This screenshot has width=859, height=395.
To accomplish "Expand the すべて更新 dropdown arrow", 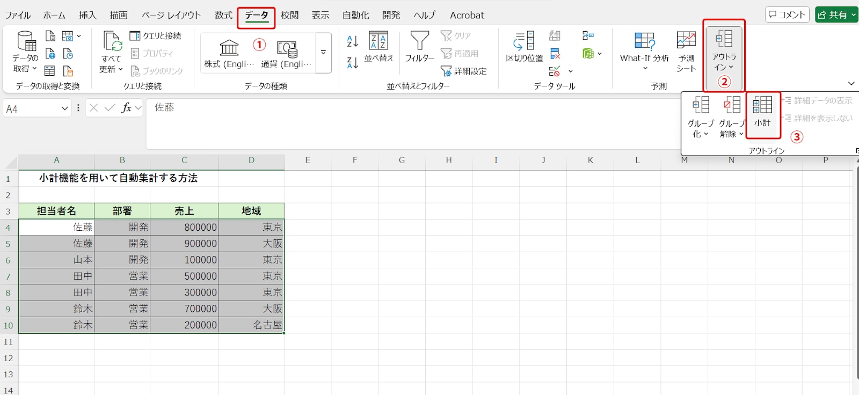I will click(x=121, y=69).
